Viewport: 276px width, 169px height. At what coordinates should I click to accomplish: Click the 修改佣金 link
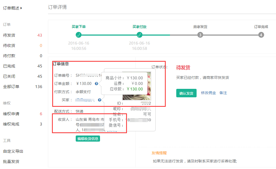(x=208, y=93)
